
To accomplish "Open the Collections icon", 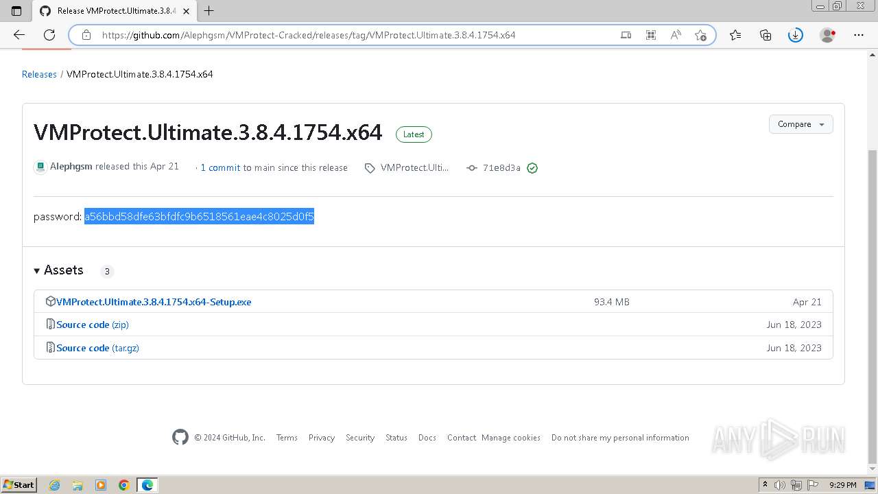I will tap(766, 35).
